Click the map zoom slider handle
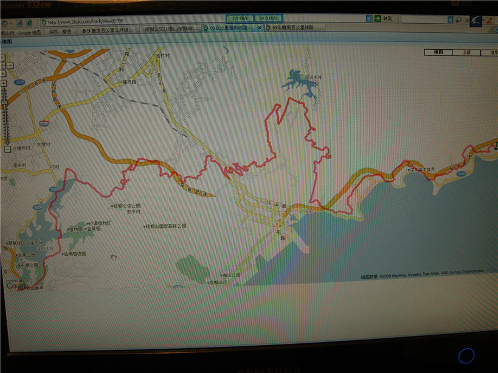 (x=5, y=103)
